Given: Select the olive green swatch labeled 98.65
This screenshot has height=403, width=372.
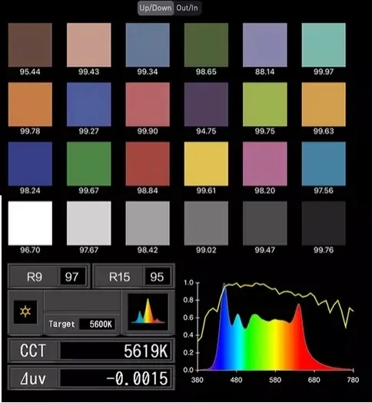Looking at the screenshot, I should (206, 45).
